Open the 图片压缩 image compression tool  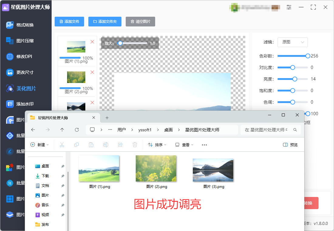coord(20,41)
